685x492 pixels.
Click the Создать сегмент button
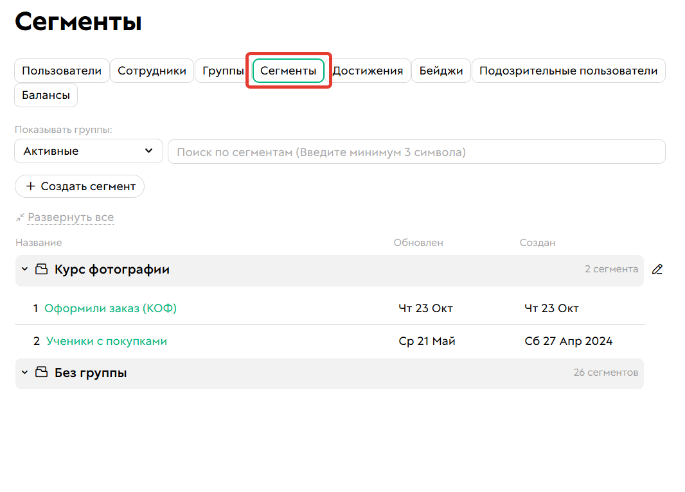pyautogui.click(x=80, y=186)
